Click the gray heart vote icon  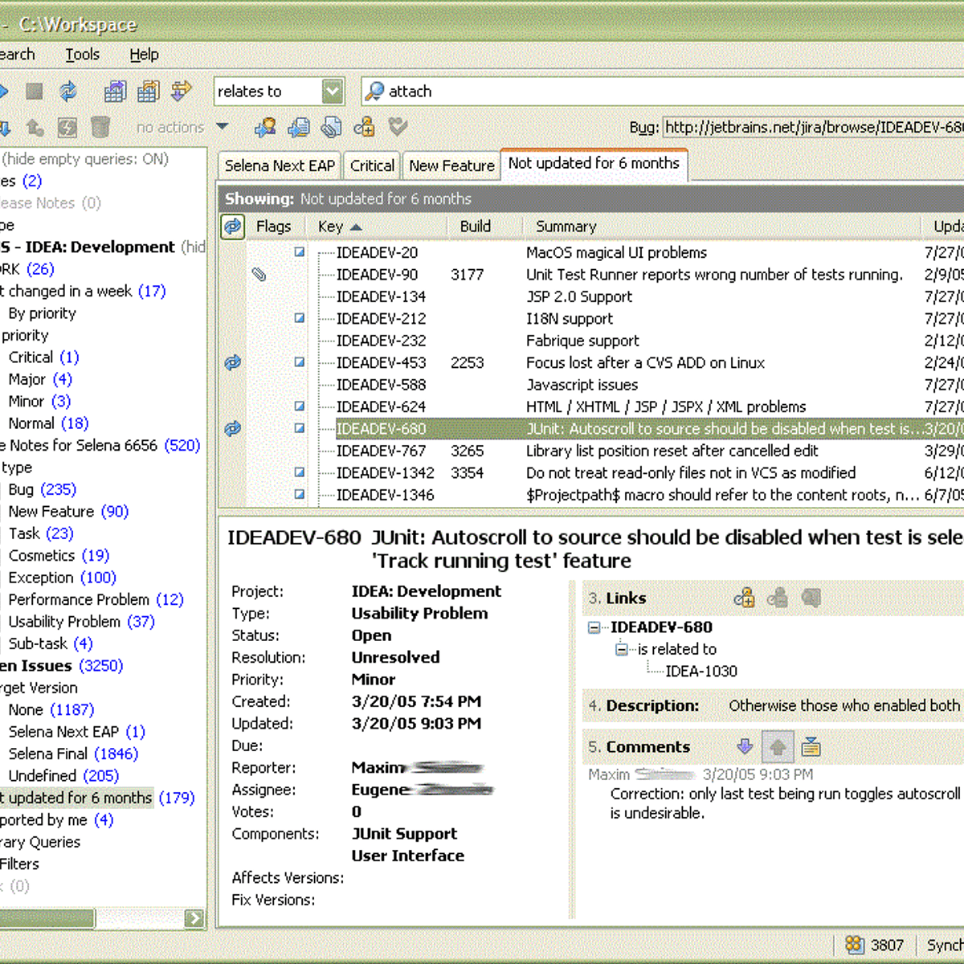398,126
